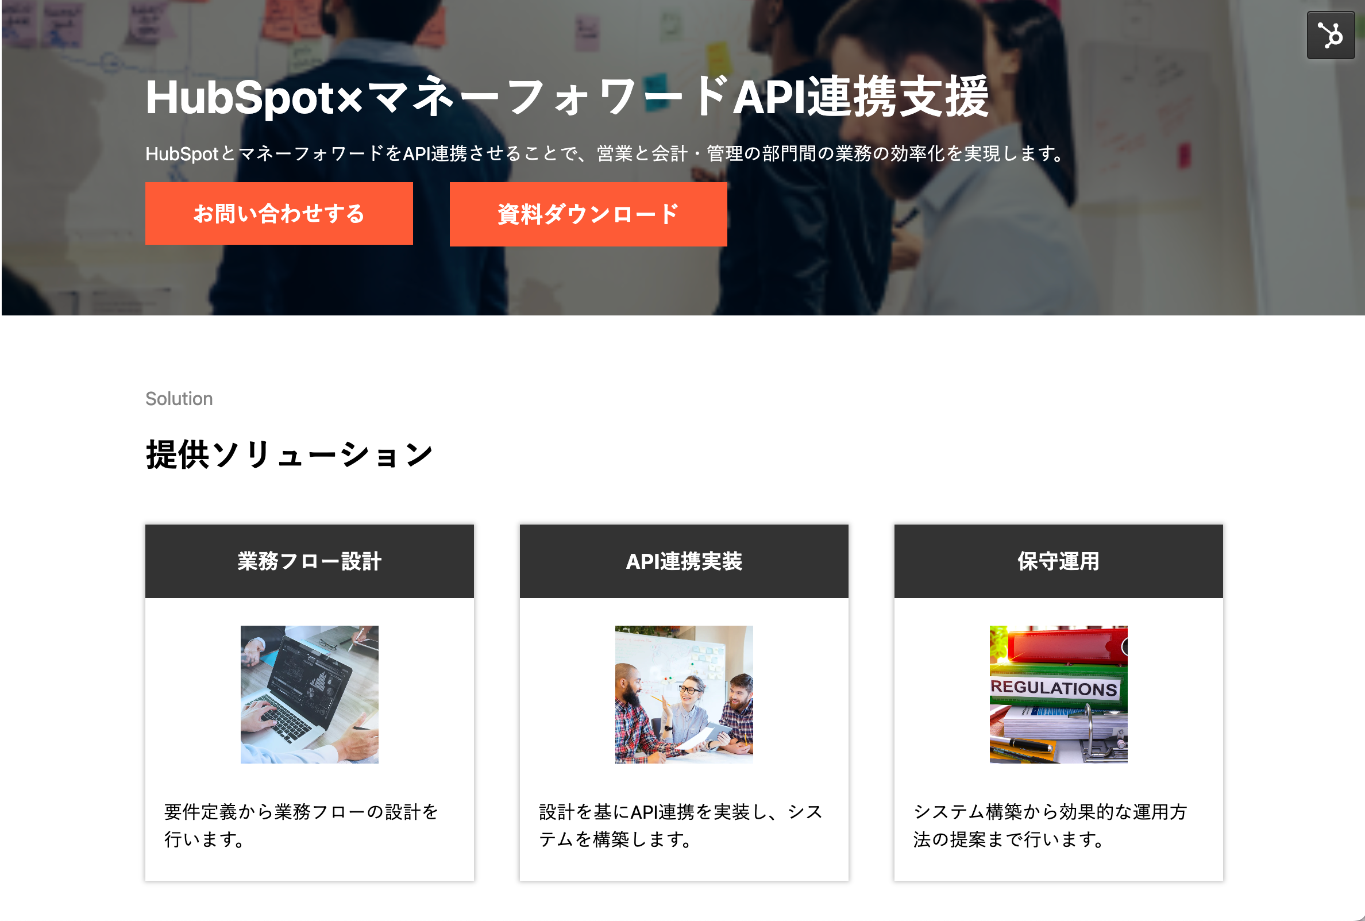The height and width of the screenshot is (921, 1365).
Task: Click the HubSpot sprocket icon
Action: (x=1331, y=35)
